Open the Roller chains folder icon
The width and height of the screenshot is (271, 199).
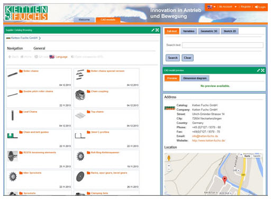(x=21, y=71)
